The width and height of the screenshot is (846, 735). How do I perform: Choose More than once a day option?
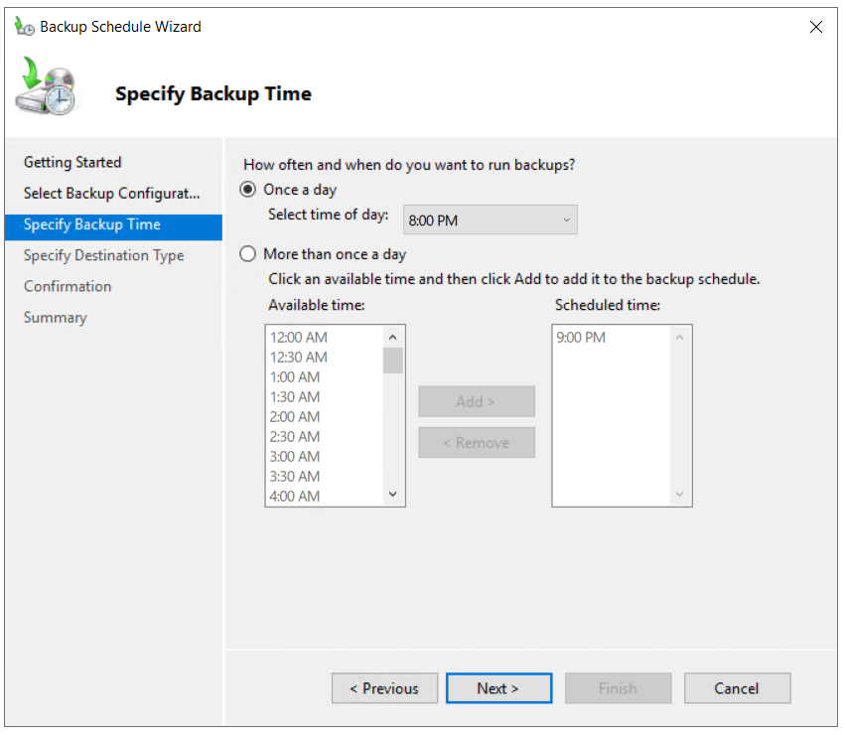(x=248, y=254)
